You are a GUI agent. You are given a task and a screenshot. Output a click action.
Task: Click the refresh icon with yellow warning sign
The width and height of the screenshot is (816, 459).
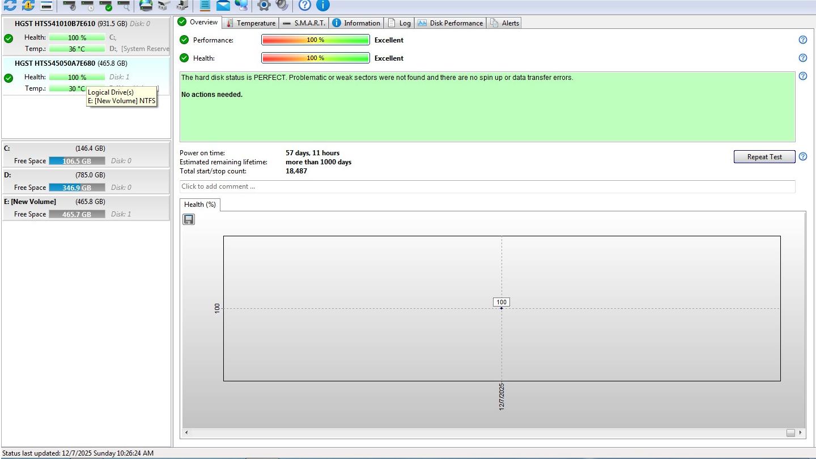28,6
